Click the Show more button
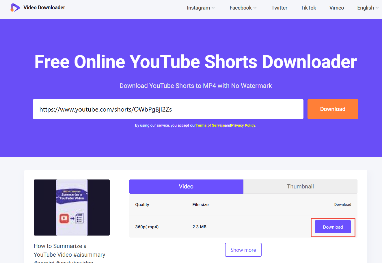 pos(243,250)
